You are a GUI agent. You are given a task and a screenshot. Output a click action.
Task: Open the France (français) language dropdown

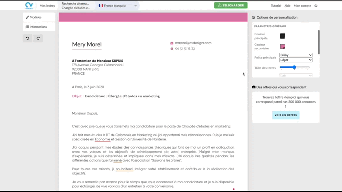point(117,6)
